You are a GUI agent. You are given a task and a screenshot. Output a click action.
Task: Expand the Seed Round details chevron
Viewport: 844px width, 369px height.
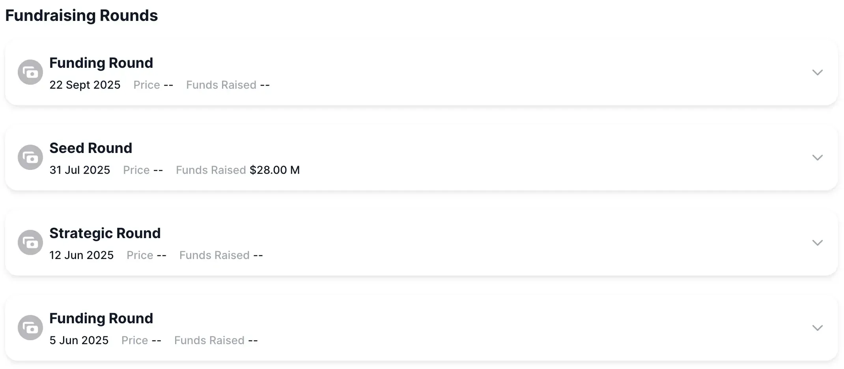point(817,158)
